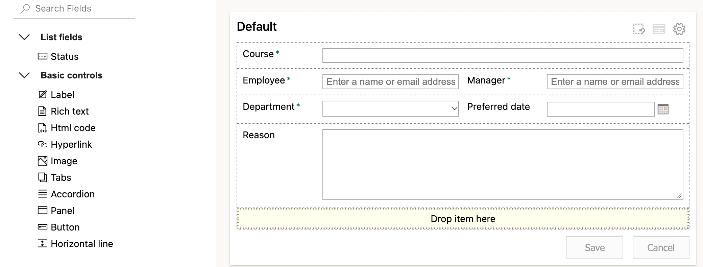Open the form layout card icon
The width and height of the screenshot is (703, 267).
(x=659, y=29)
